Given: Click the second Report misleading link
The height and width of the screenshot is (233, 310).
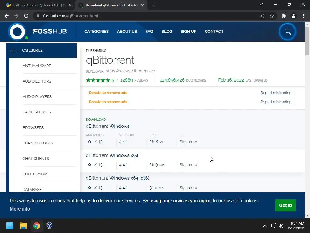Looking at the screenshot, I should [276, 102].
